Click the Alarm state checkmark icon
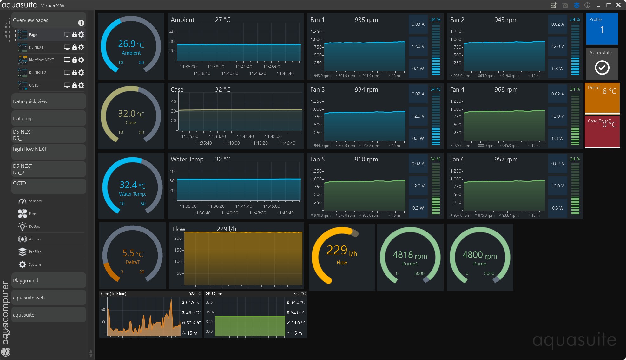The image size is (626, 360). click(602, 67)
